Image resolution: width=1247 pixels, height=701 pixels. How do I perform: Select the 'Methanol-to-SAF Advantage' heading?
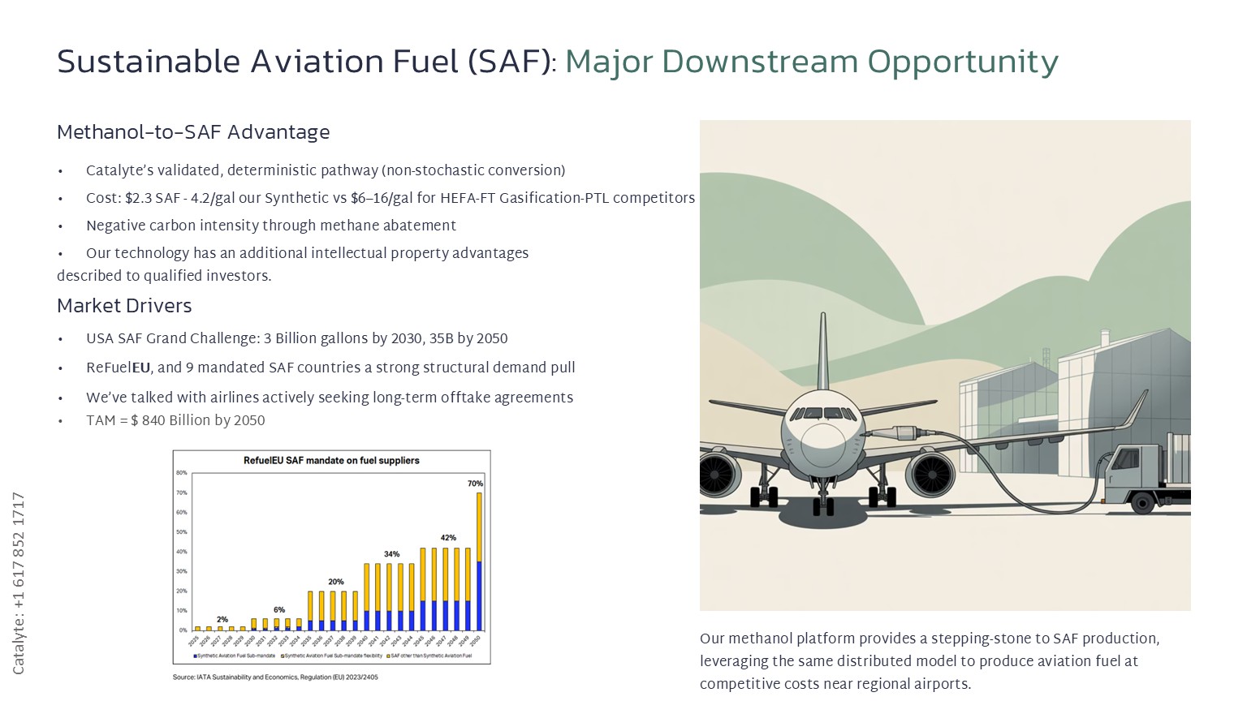point(193,132)
